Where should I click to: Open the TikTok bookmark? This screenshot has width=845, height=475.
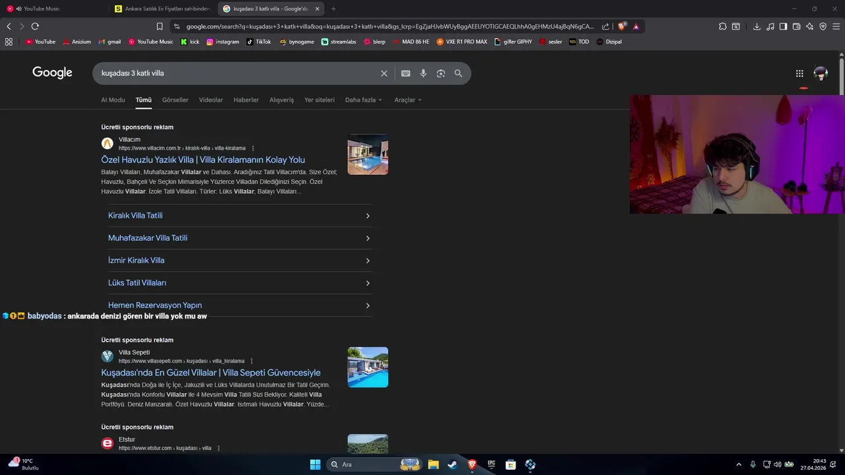259,42
